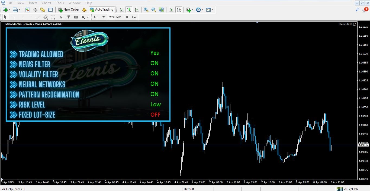This screenshot has height=191, width=370.
Task: Select the Draw Trendline tool
Action: pyautogui.click(x=38, y=17)
